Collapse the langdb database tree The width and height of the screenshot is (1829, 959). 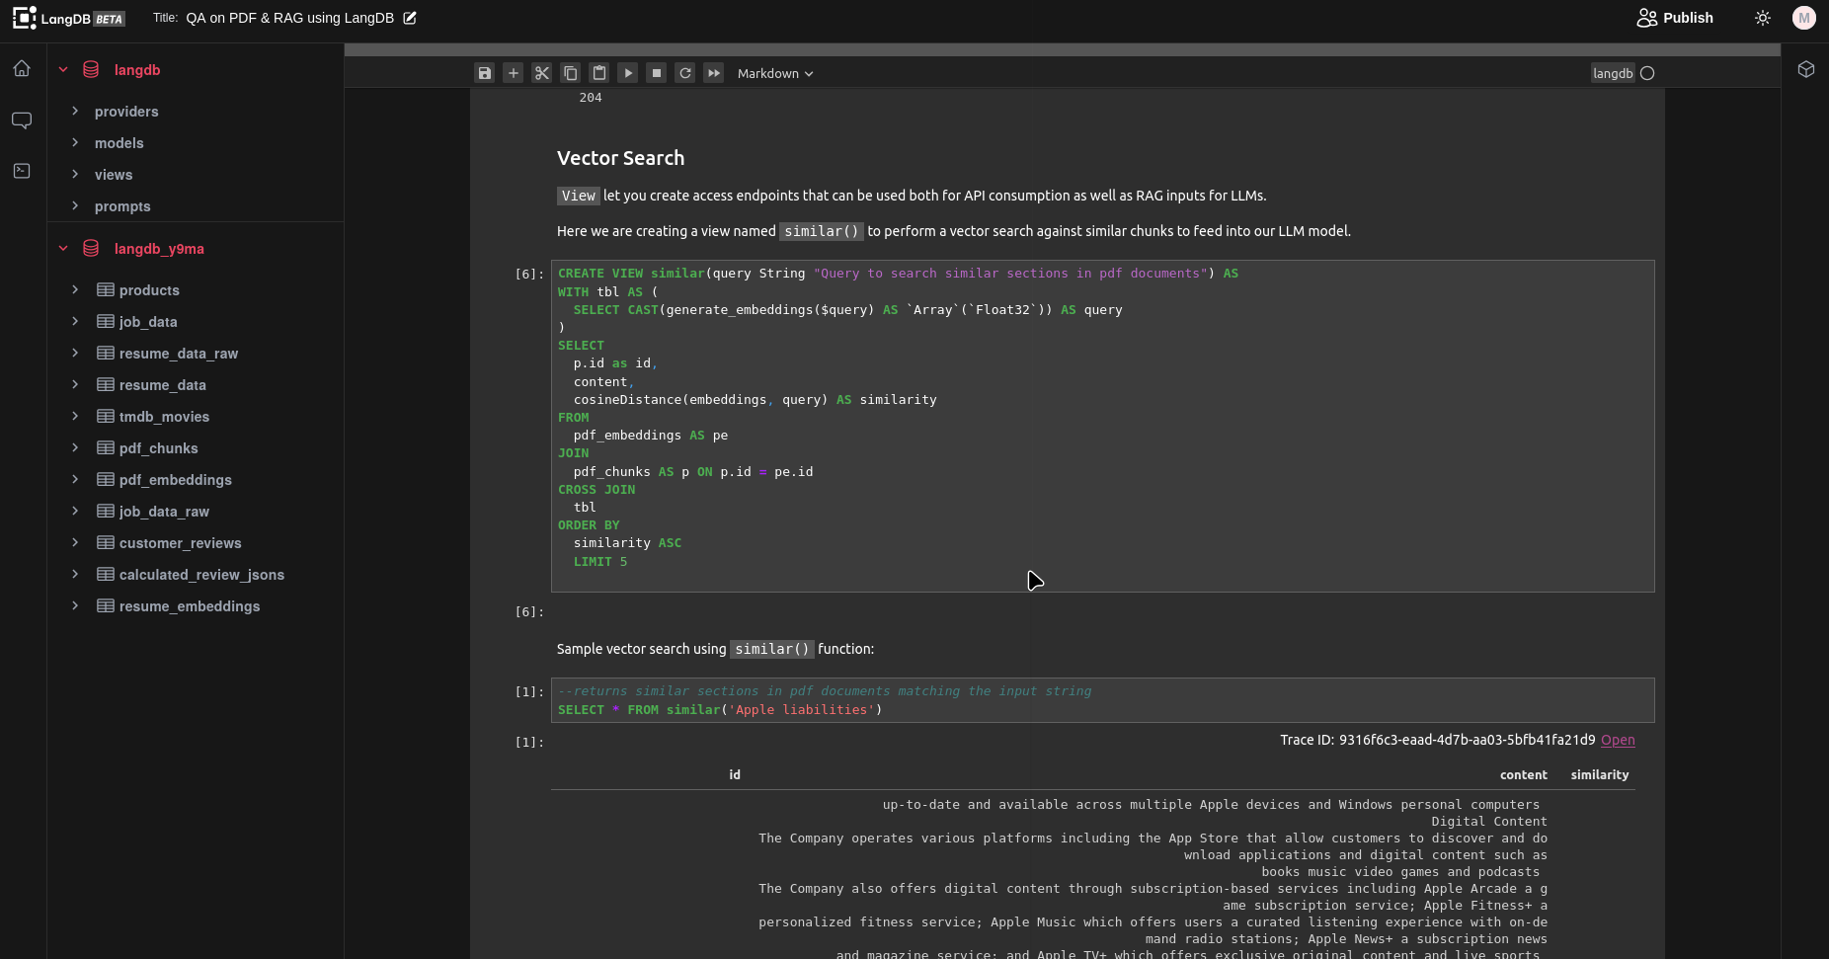tap(63, 70)
